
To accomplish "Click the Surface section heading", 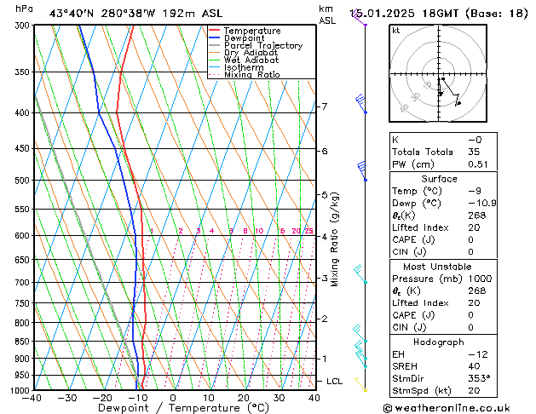I will (x=439, y=179).
